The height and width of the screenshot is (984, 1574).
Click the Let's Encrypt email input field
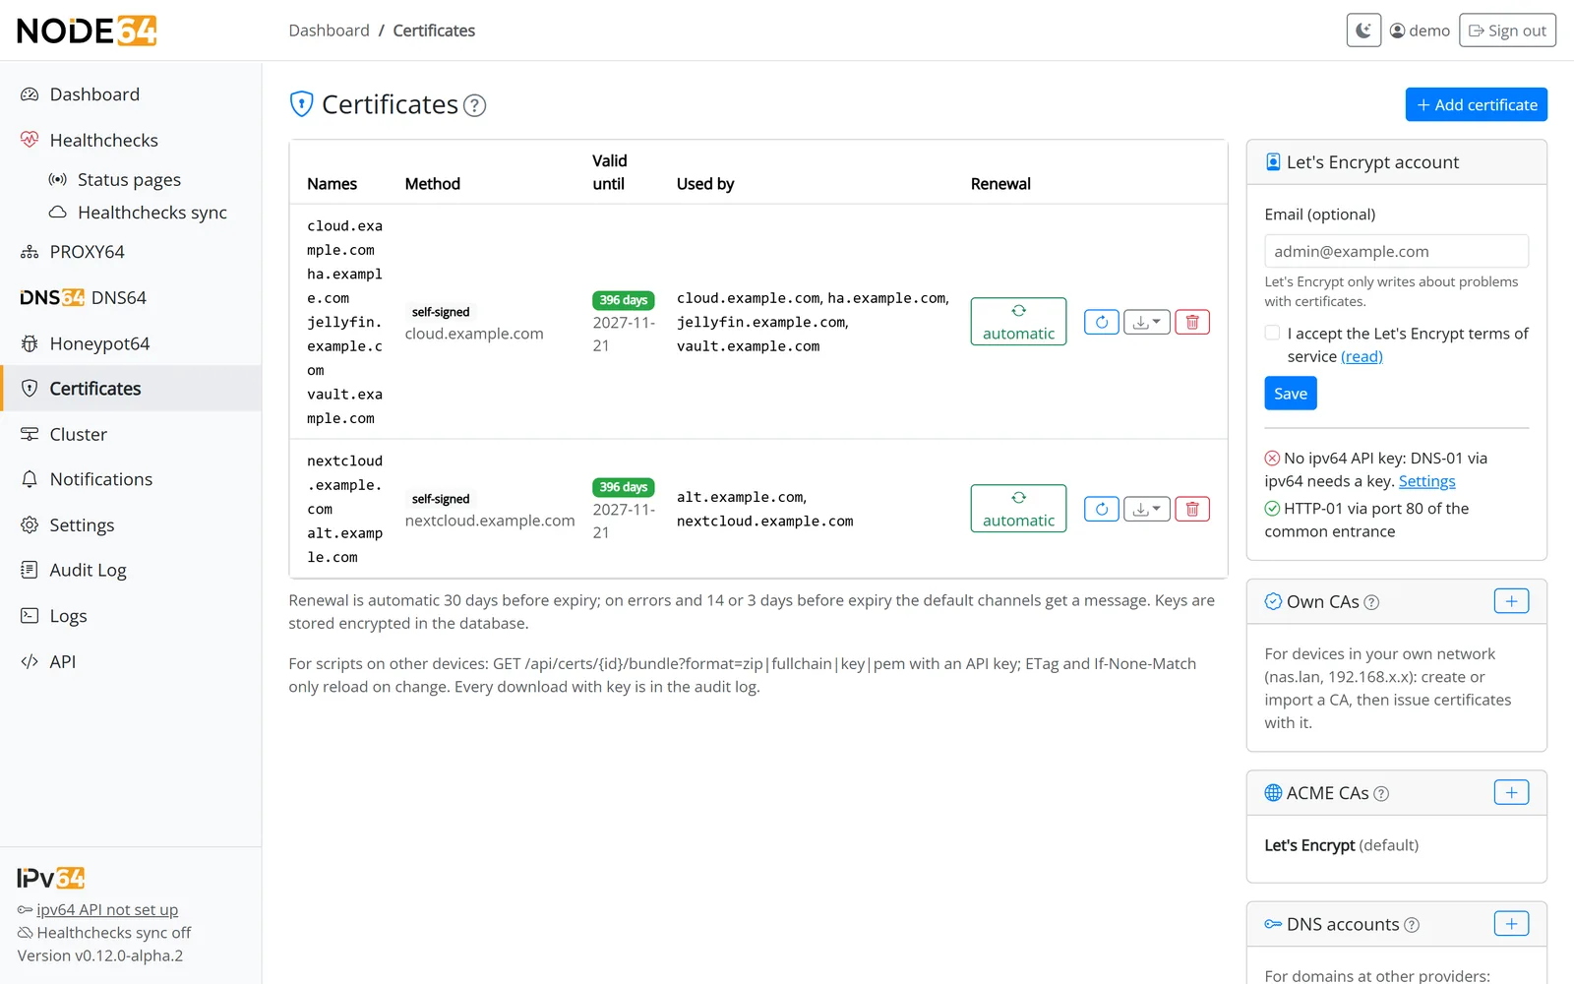coord(1396,251)
